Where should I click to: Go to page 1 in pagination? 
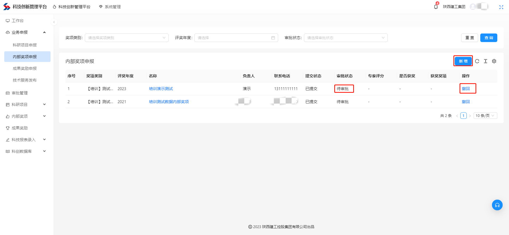click(x=463, y=116)
